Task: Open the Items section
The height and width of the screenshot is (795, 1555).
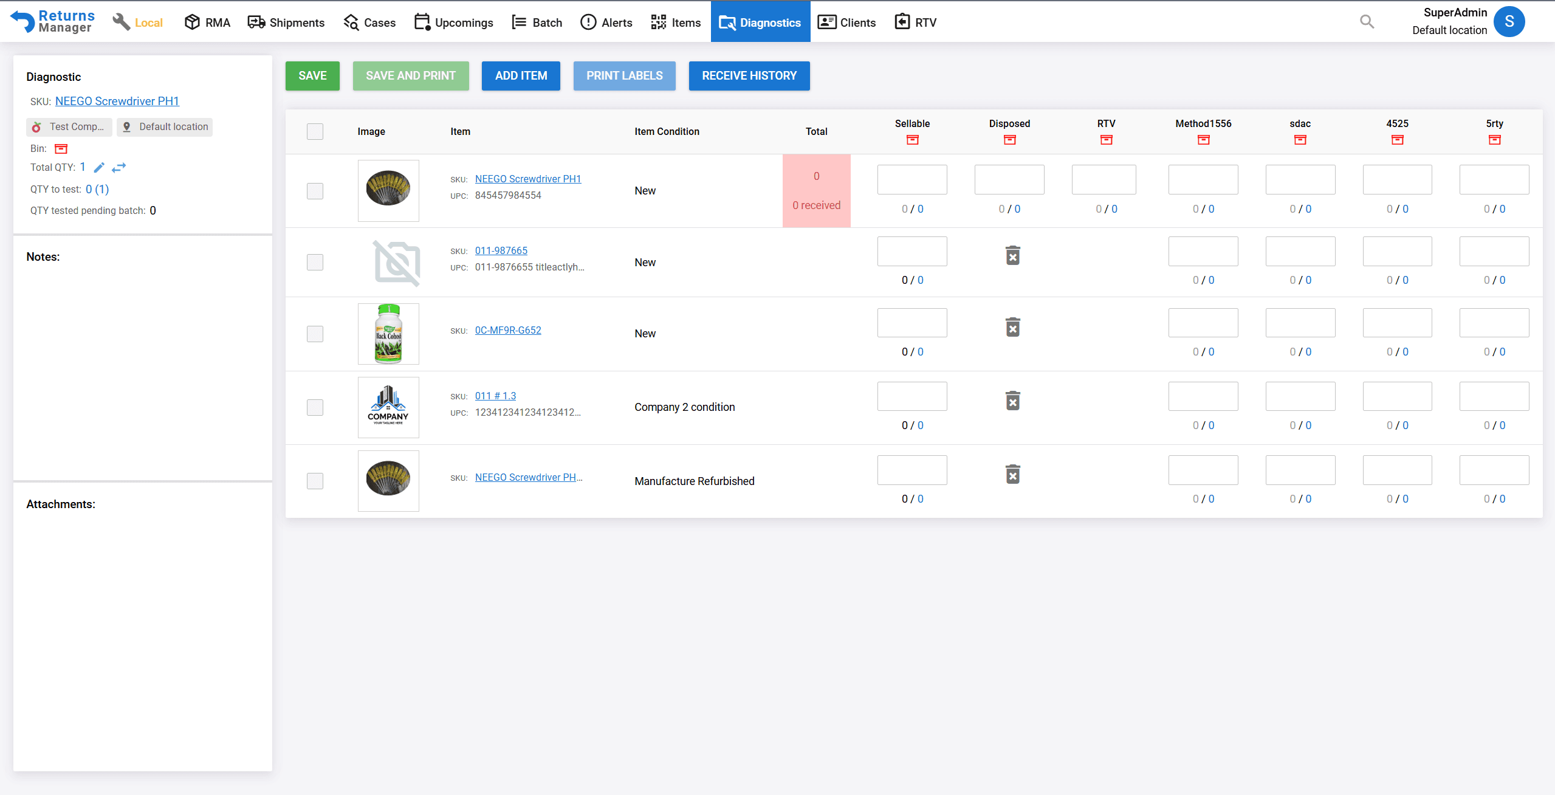Action: coord(676,22)
